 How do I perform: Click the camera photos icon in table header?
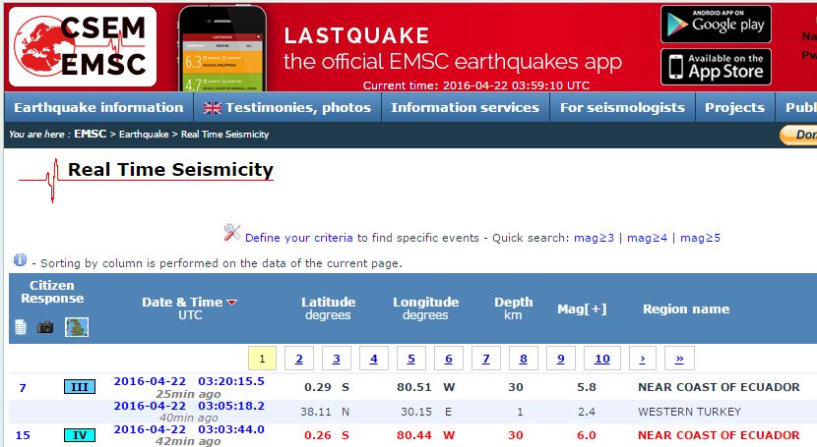pyautogui.click(x=46, y=327)
